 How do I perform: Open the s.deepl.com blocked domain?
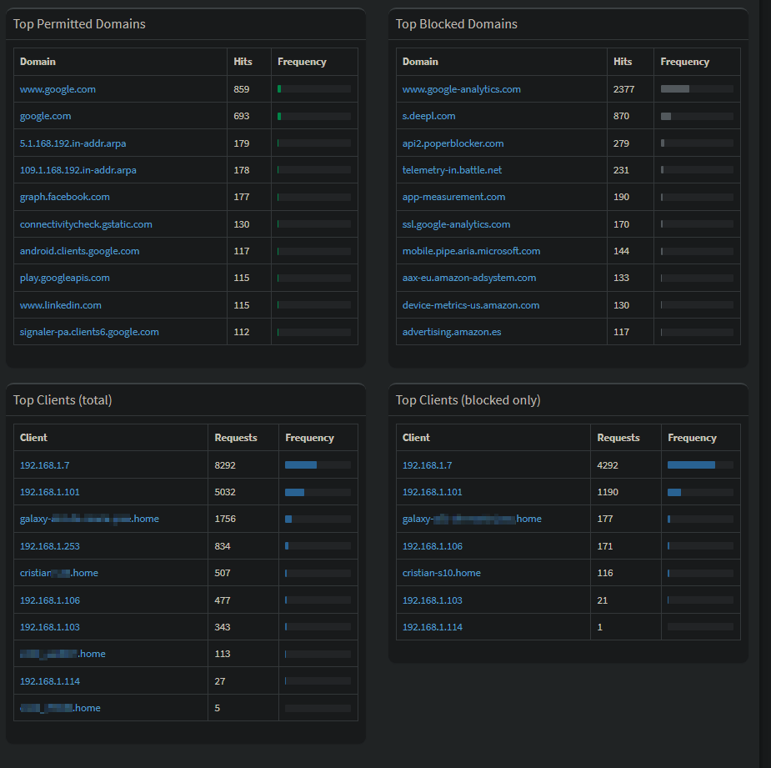(428, 116)
